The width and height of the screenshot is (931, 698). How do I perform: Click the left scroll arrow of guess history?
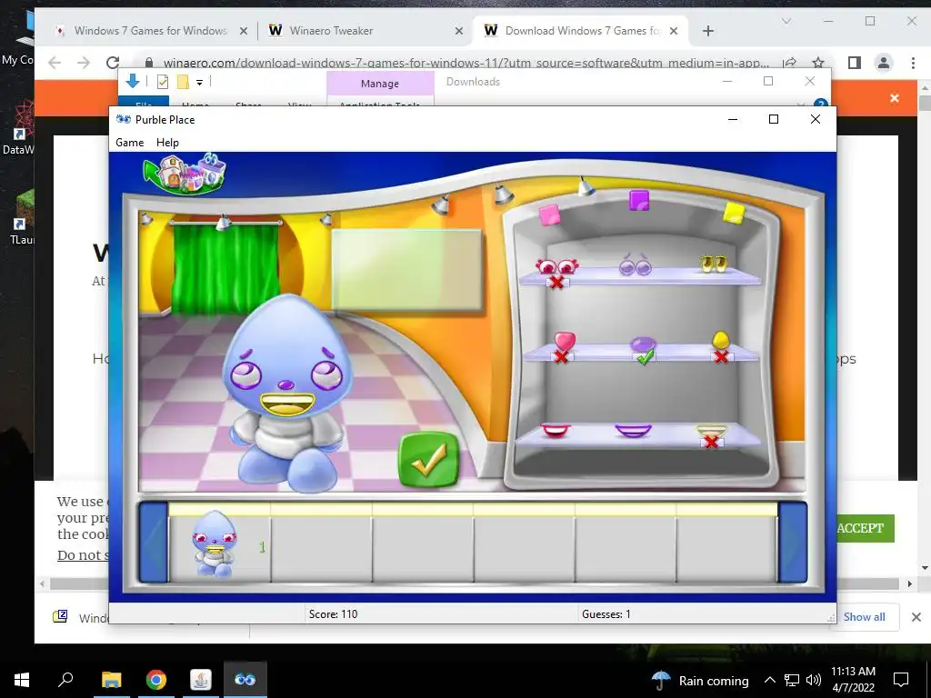[154, 543]
